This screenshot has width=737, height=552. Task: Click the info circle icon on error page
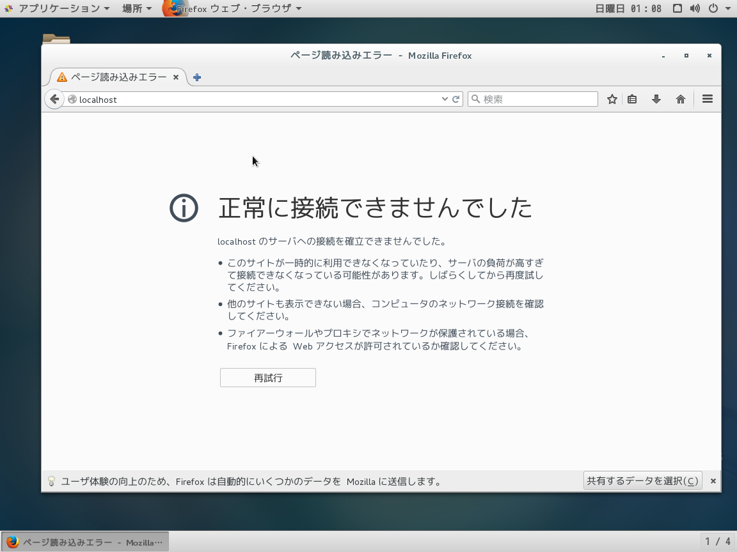[x=184, y=208]
